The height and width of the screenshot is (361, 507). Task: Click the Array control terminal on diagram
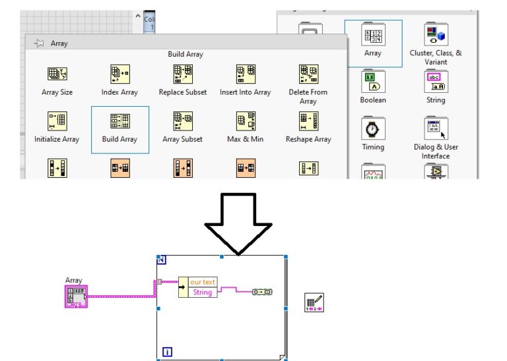74,296
